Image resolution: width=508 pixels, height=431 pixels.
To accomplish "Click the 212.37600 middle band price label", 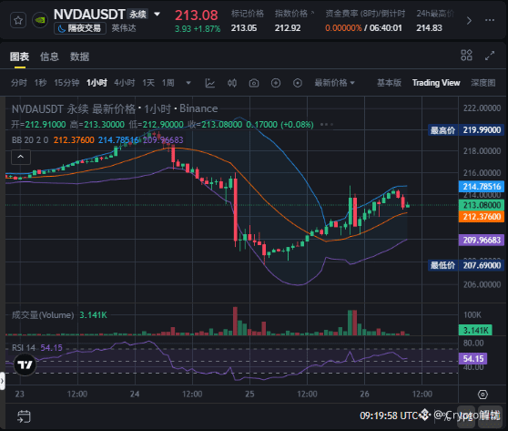I will [482, 217].
